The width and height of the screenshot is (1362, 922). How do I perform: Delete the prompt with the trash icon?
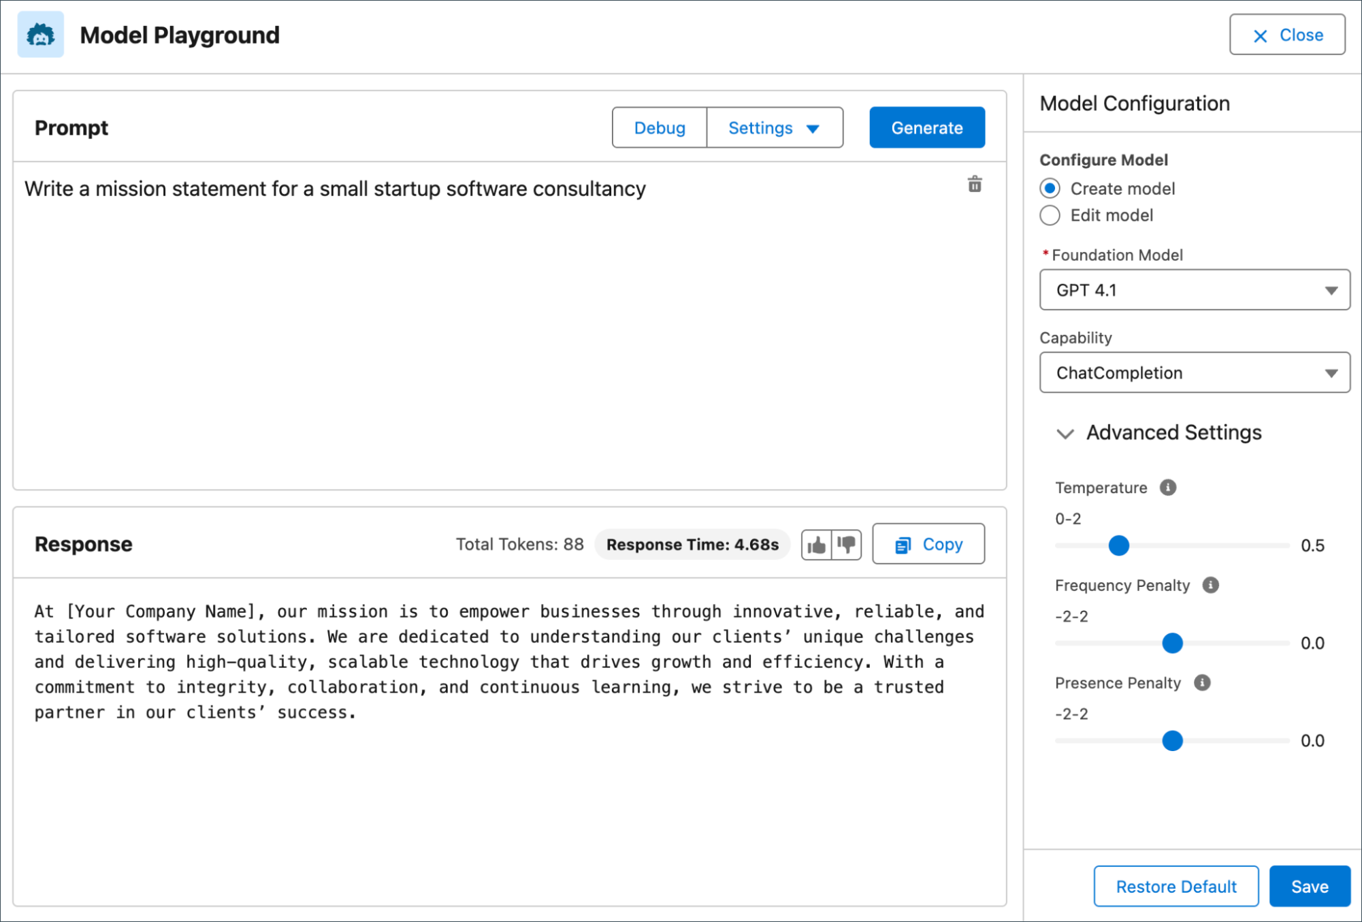[974, 185]
